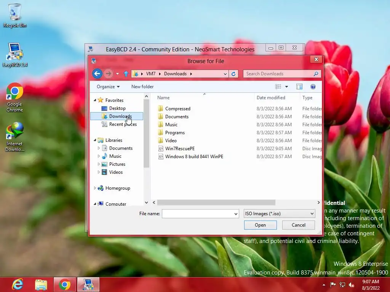Sort files by Type column

pos(307,98)
